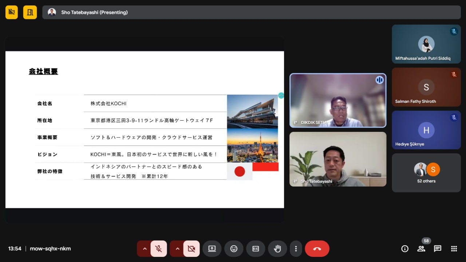Open the activities grid icon
This screenshot has height=262, width=466.
coord(454,249)
